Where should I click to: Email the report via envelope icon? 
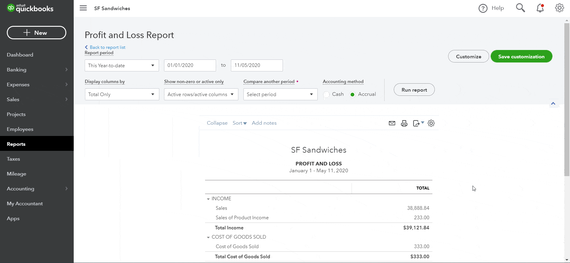(392, 123)
